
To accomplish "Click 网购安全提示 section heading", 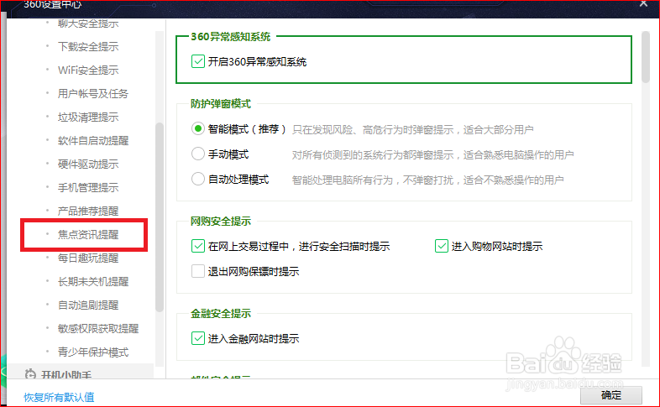I will 221,222.
